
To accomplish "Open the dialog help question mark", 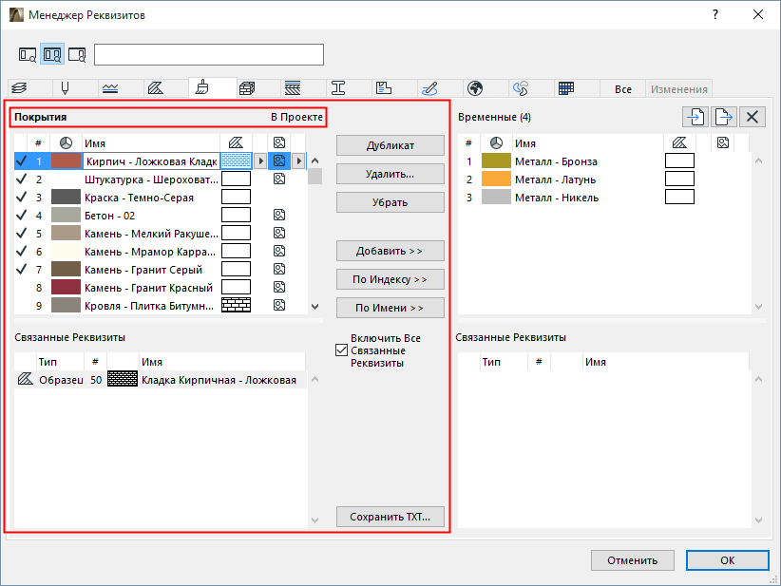I will click(715, 14).
